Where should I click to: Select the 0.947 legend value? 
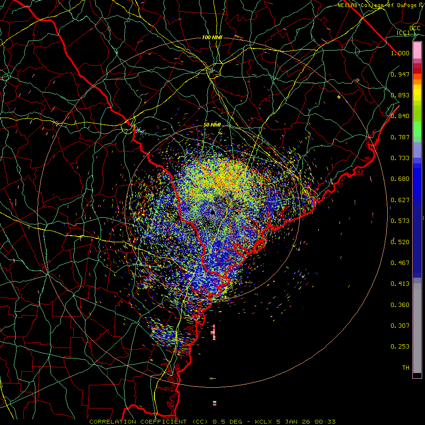click(x=400, y=74)
